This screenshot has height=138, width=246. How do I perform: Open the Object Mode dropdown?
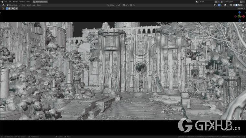tap(13, 5)
